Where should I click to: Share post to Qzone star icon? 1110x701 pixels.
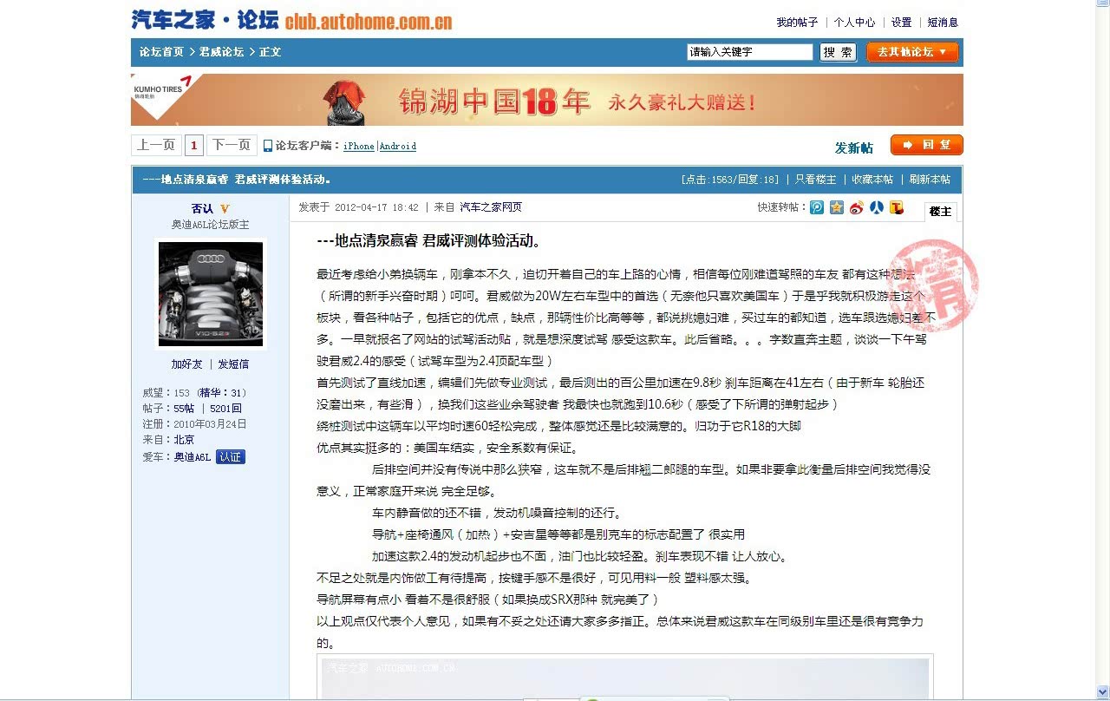coord(837,207)
